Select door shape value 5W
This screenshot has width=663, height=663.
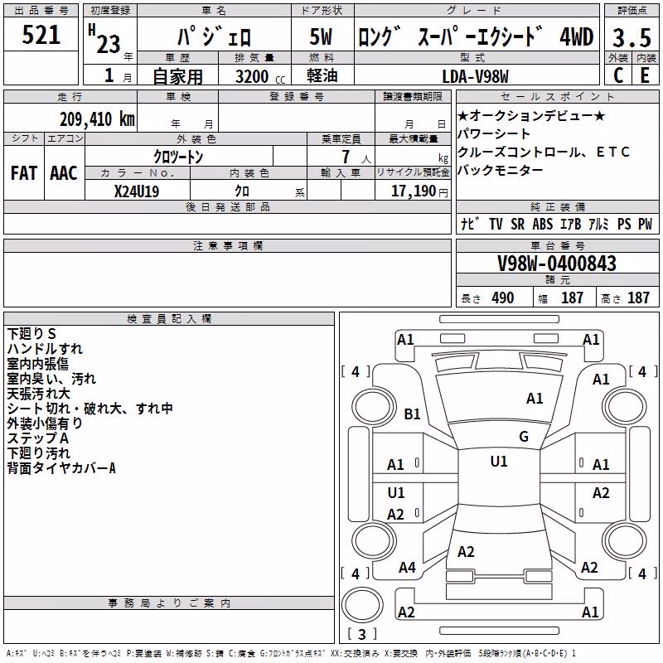coord(322,36)
